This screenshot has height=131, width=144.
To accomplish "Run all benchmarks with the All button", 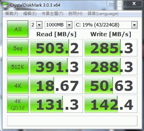I will 18,29.
